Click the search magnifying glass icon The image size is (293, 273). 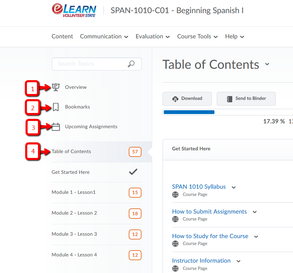click(131, 64)
